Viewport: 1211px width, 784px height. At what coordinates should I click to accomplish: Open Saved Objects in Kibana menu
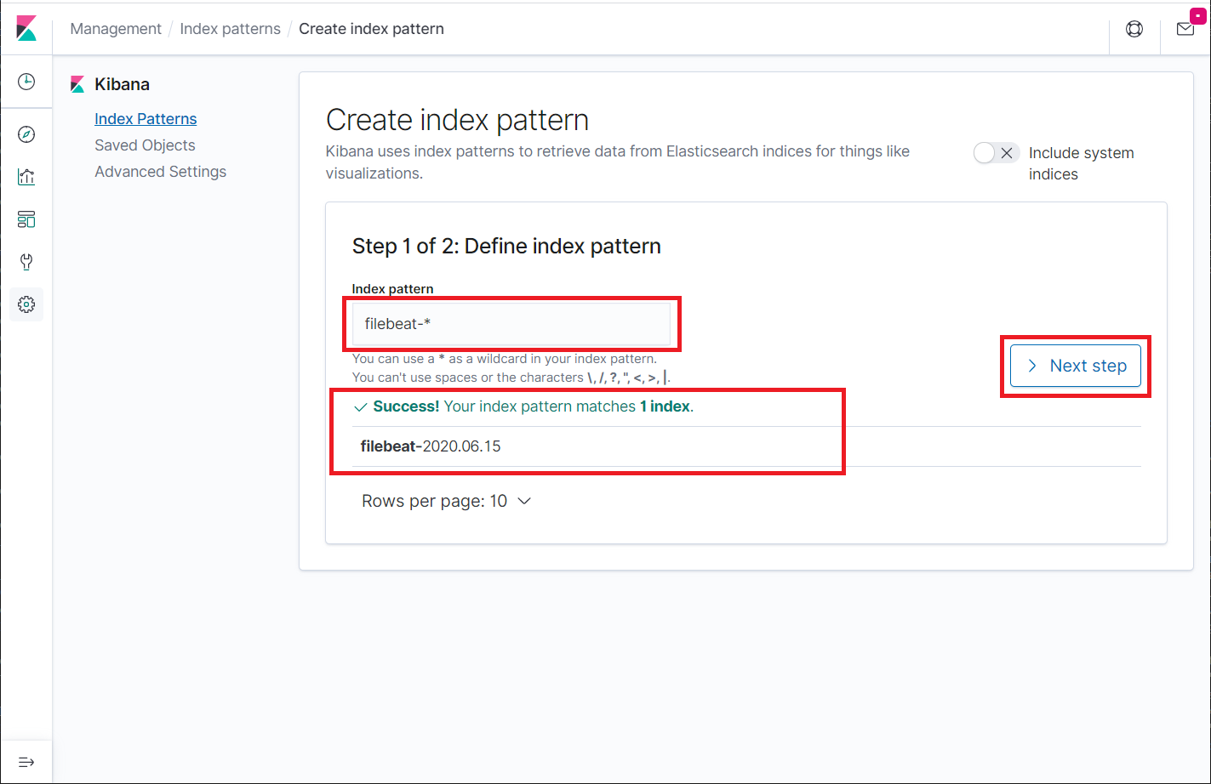tap(145, 145)
